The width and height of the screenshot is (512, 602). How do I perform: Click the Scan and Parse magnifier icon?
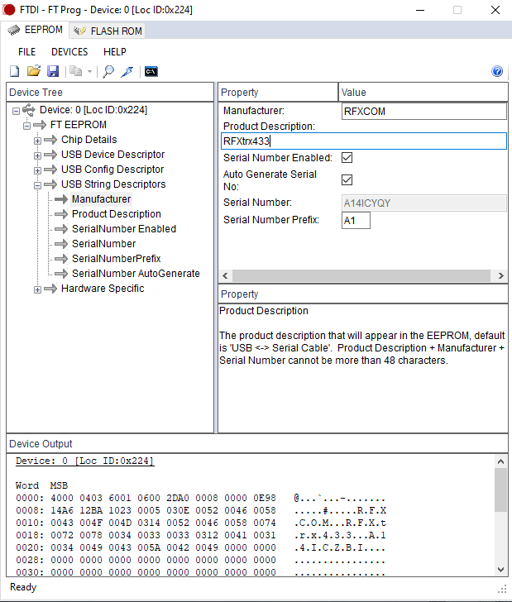108,71
